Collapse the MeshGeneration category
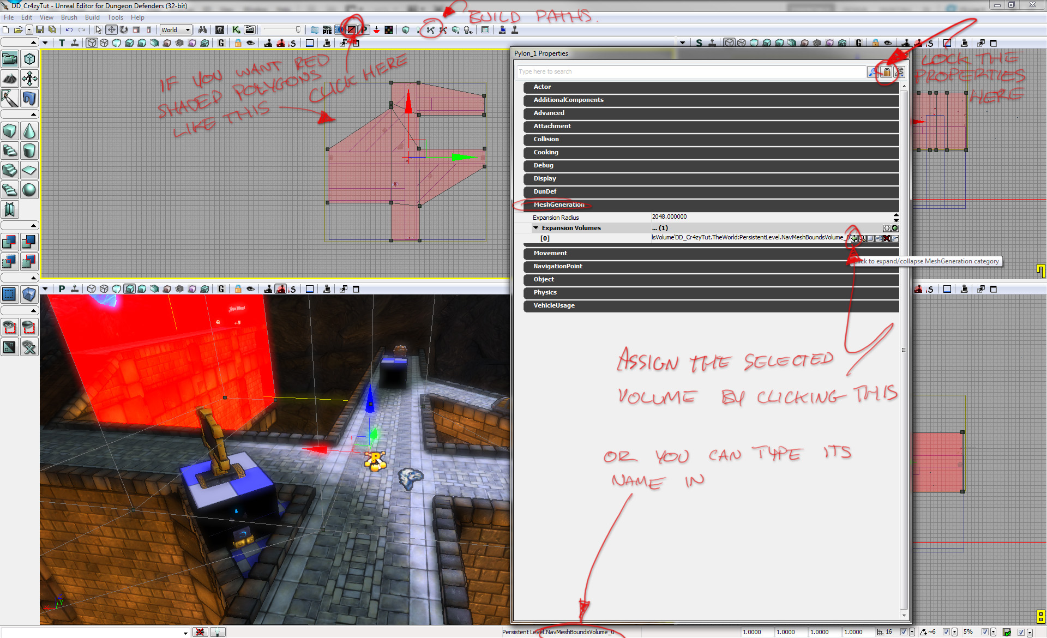The height and width of the screenshot is (638, 1047). click(711, 205)
